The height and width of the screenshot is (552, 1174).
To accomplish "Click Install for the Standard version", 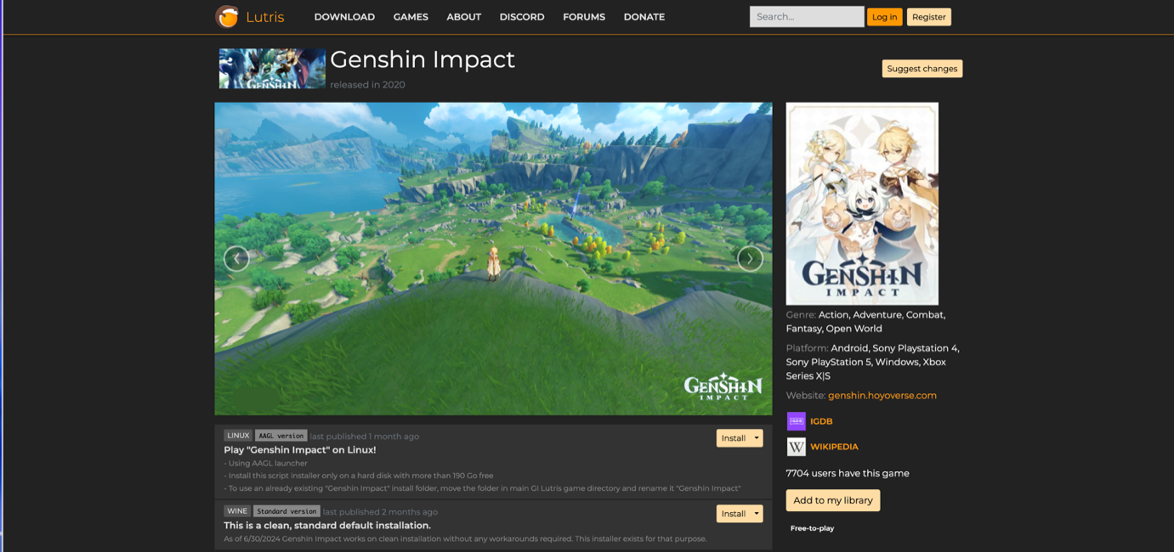I will coord(733,514).
